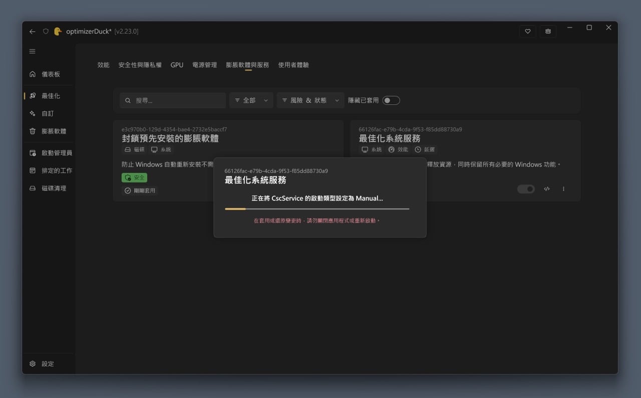
Task: Click the dialog progress bar
Action: [317, 209]
